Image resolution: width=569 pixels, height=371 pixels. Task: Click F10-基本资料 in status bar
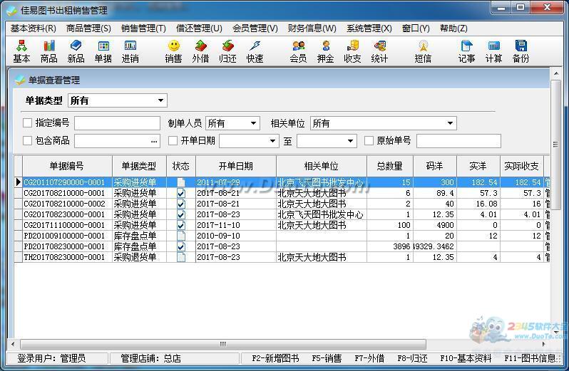pos(466,358)
